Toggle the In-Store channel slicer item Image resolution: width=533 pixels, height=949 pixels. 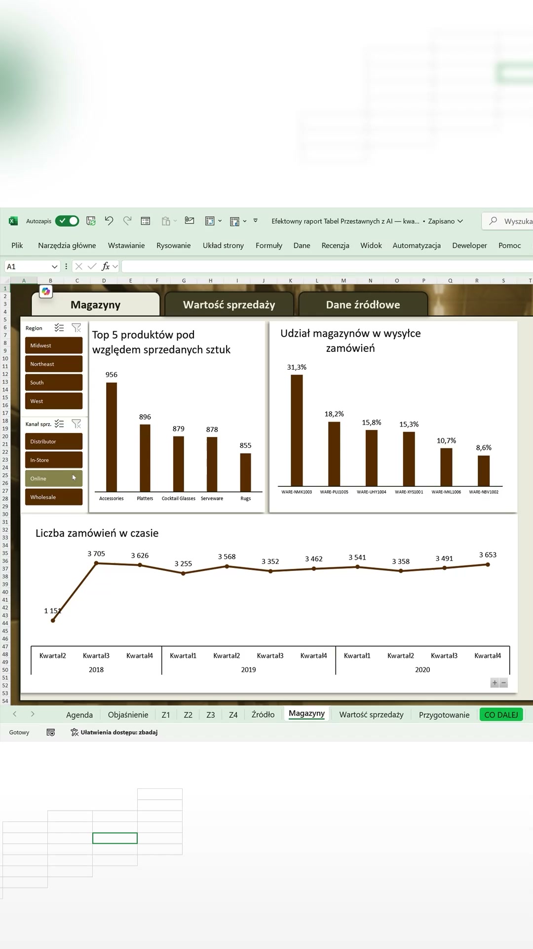click(54, 460)
